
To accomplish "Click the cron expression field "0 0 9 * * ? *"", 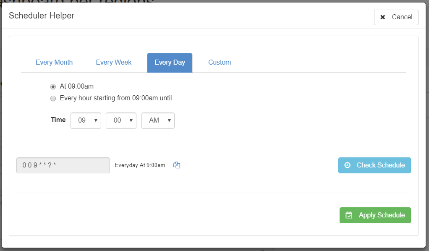I will point(63,165).
